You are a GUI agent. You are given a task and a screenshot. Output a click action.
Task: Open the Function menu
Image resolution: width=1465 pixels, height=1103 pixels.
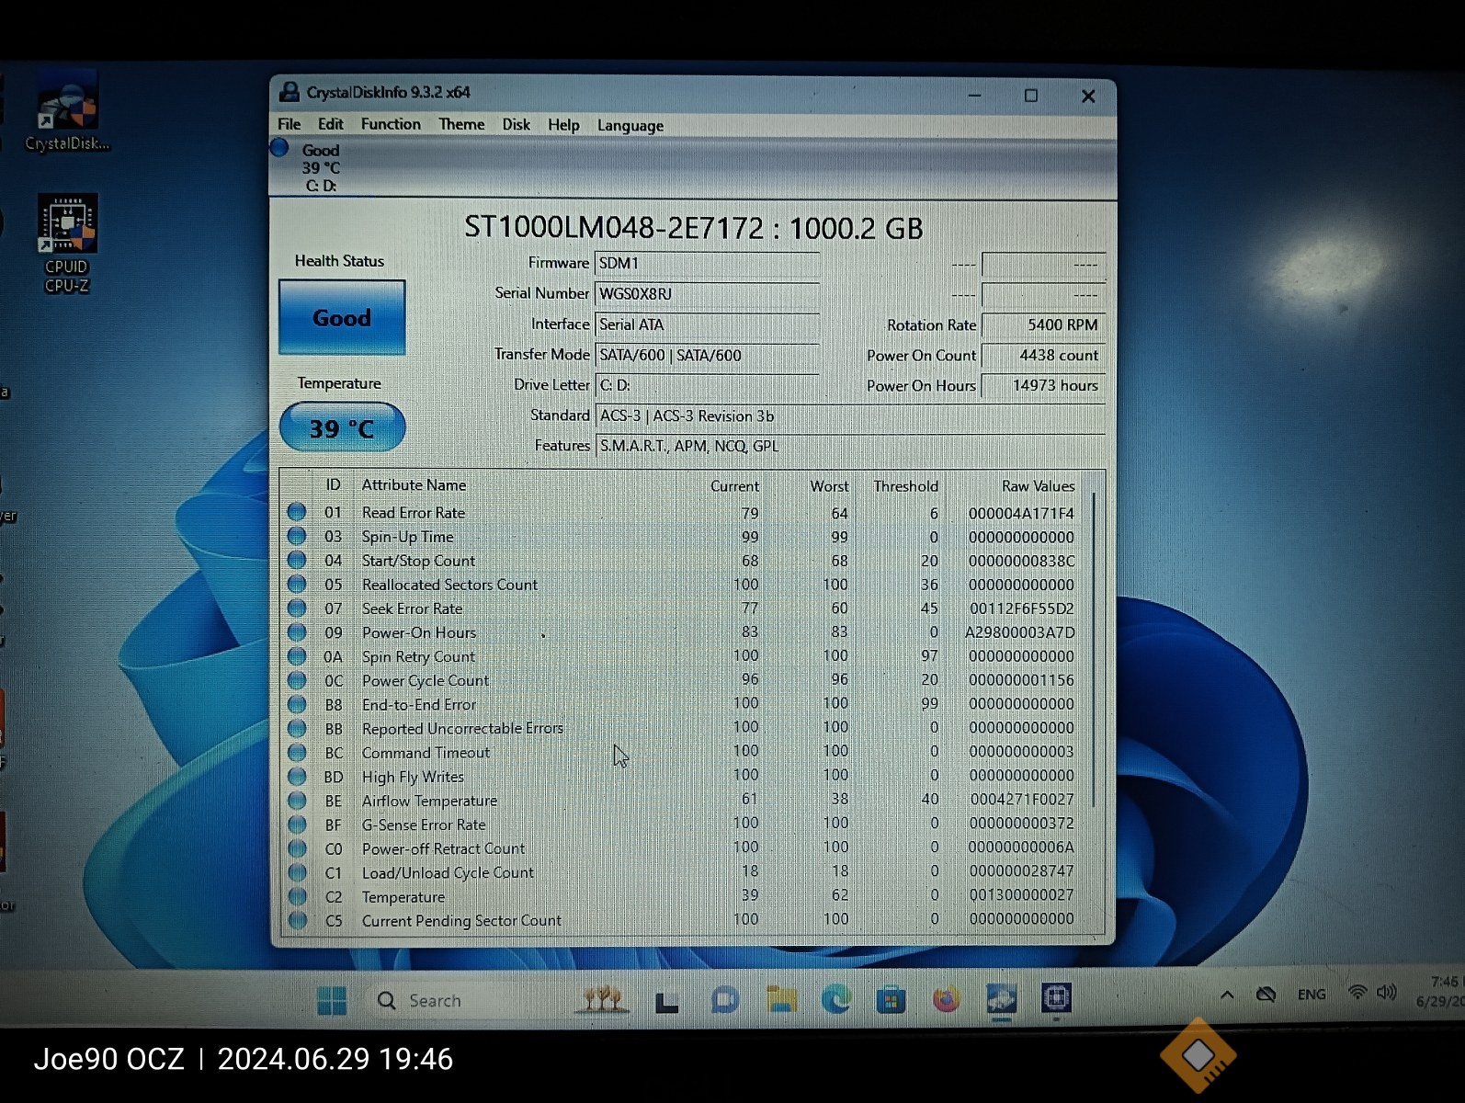391,124
